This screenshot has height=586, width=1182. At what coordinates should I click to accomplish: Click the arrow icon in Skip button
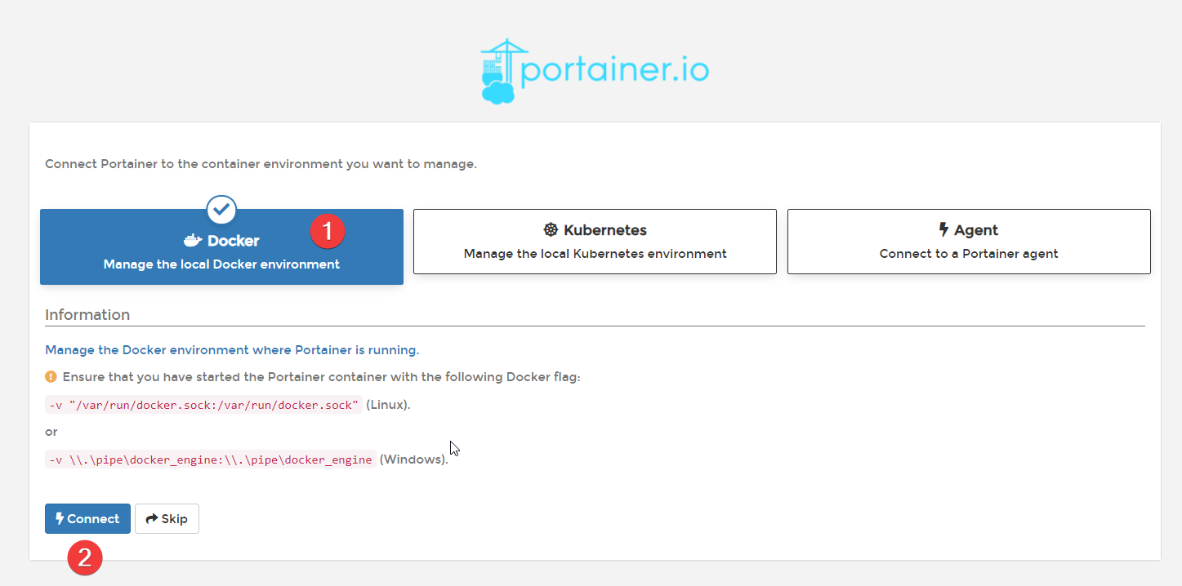pyautogui.click(x=152, y=519)
